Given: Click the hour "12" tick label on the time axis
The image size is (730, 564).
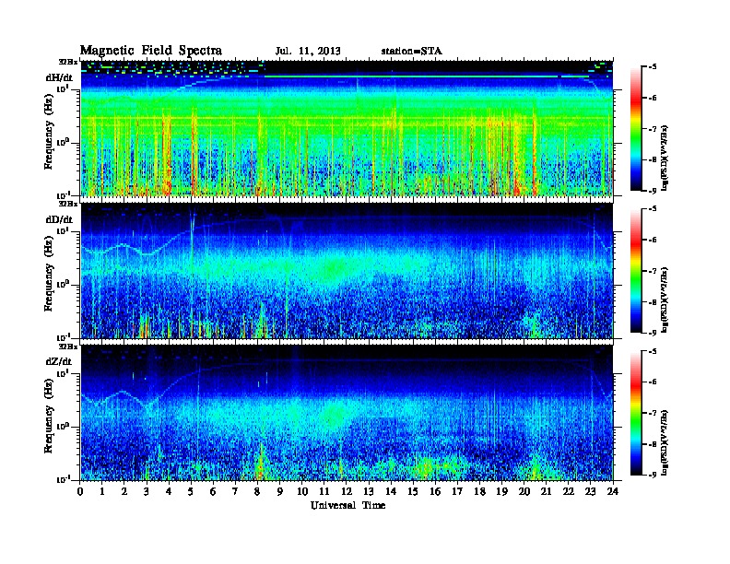Looking at the screenshot, I should click(x=347, y=491).
